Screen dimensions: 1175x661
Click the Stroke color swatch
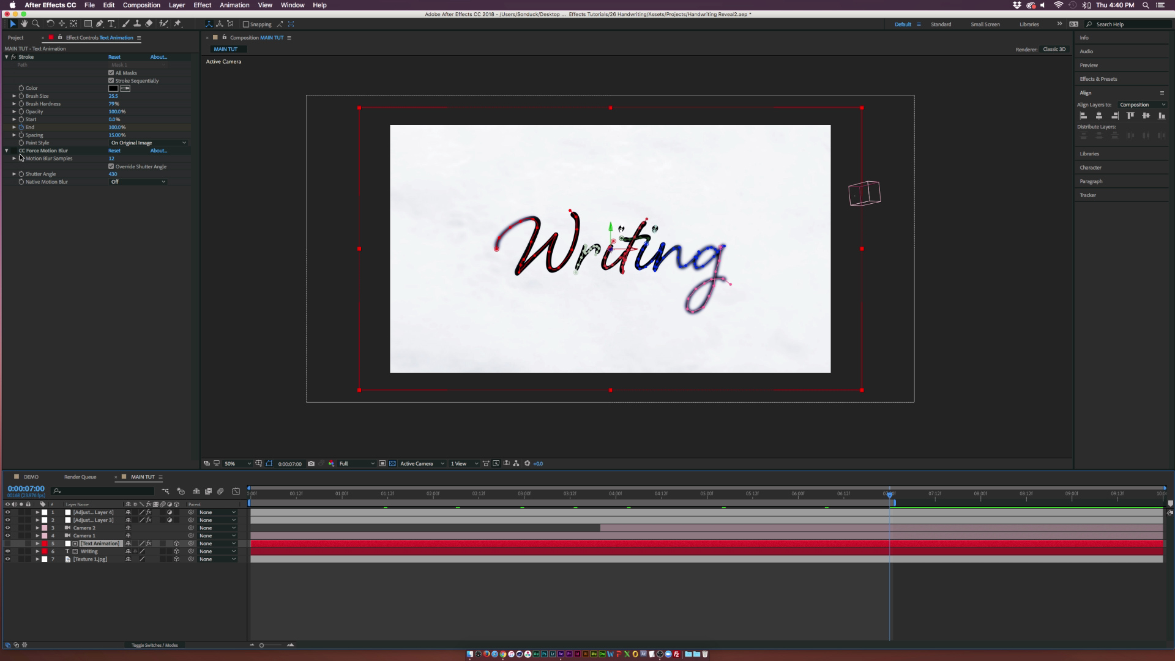114,88
